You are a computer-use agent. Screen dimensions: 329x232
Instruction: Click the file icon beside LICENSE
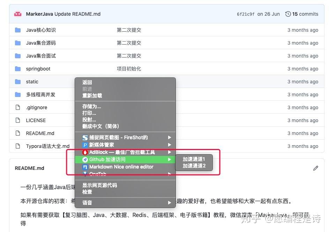click(x=18, y=120)
